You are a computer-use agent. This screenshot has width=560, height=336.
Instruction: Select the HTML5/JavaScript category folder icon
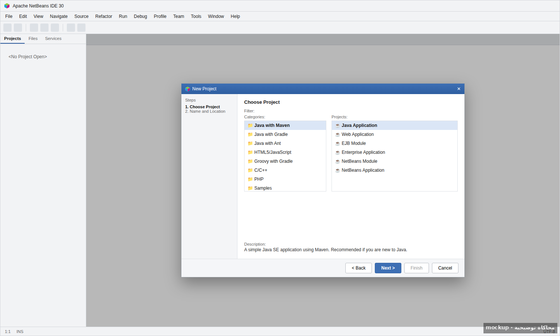tap(250, 152)
